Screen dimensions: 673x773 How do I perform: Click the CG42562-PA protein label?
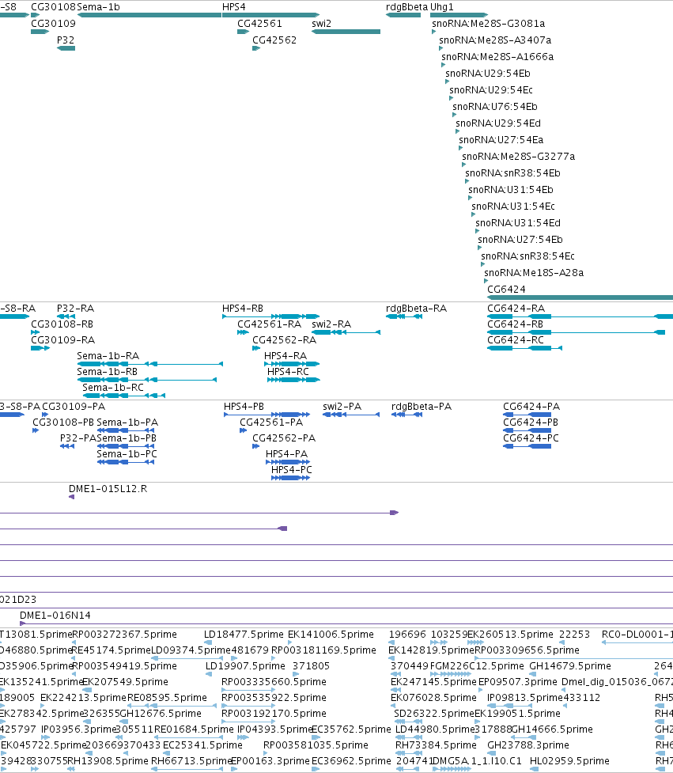pos(284,438)
